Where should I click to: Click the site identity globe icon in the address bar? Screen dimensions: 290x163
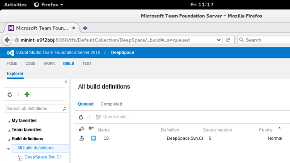click(17, 40)
